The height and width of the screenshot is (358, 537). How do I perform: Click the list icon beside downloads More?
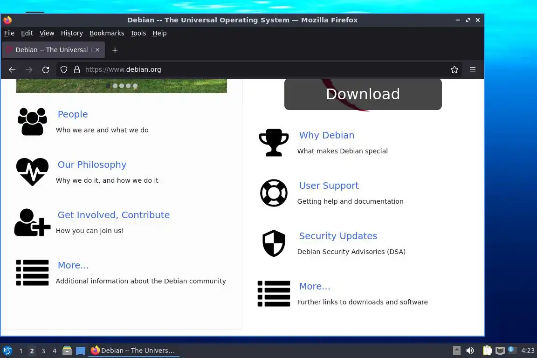(274, 294)
